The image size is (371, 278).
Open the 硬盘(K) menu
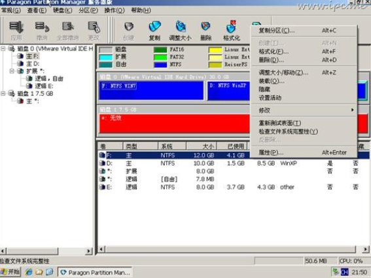click(x=62, y=10)
